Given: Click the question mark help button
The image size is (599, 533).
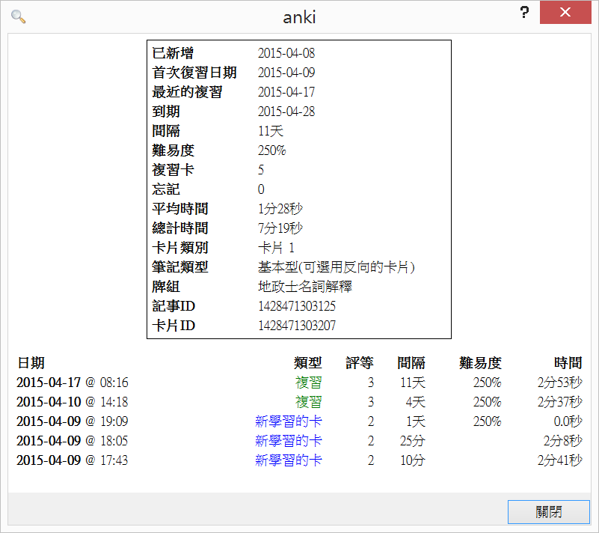Looking at the screenshot, I should pos(524,13).
